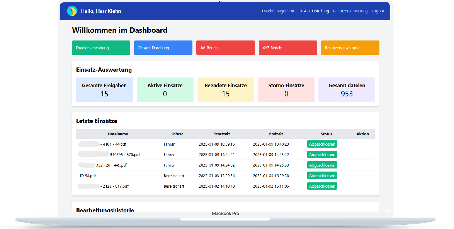
Task: Select the Gesamt dateien card
Action: tap(347, 90)
